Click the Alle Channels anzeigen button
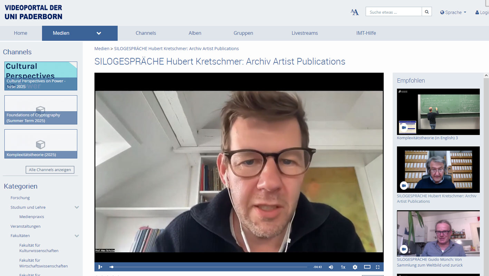 coord(50,170)
